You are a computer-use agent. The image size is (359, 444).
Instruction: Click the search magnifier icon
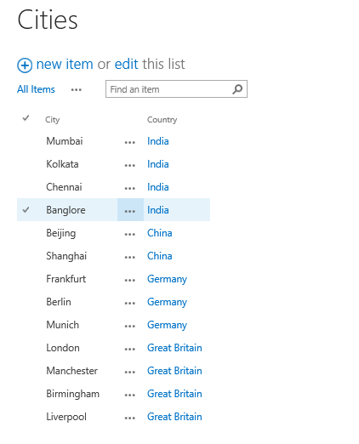click(x=237, y=89)
